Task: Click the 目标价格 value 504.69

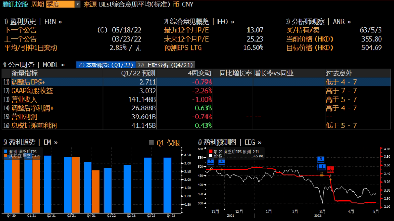Action: (x=371, y=47)
